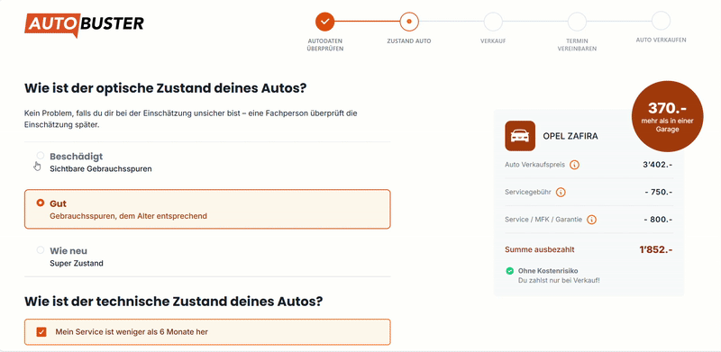Click the completed Autodaten überprüfen step circle
Screen dimensions: 721x352
coord(325,21)
